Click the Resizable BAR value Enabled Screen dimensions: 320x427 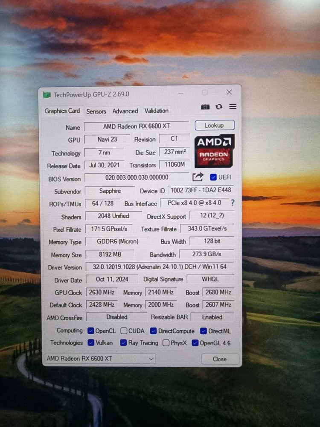pyautogui.click(x=212, y=317)
